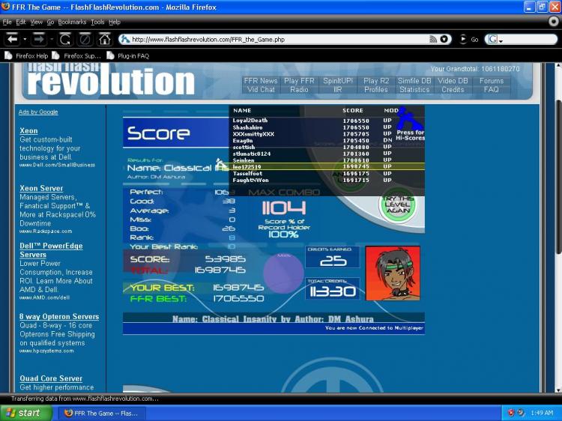Open the Dell PowerEdge Servers ad link
Image resolution: width=562 pixels, height=421 pixels.
(x=51, y=250)
